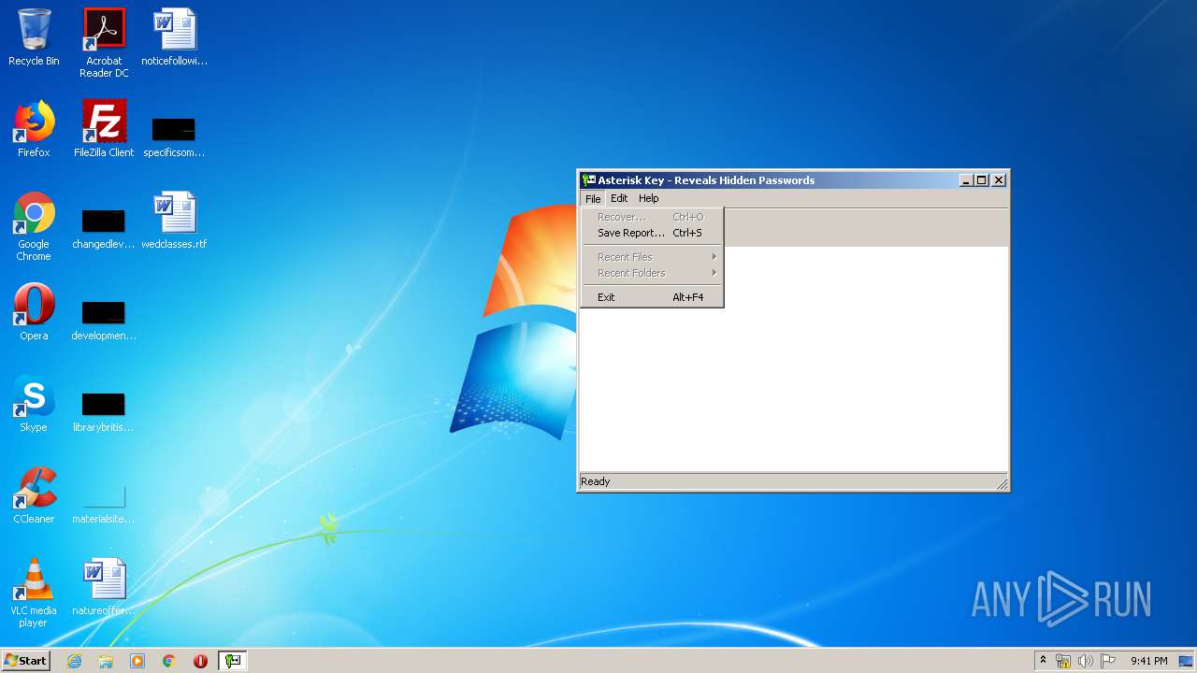The height and width of the screenshot is (673, 1197).
Task: Select the natureoffer... Word document icon
Action: 104,587
